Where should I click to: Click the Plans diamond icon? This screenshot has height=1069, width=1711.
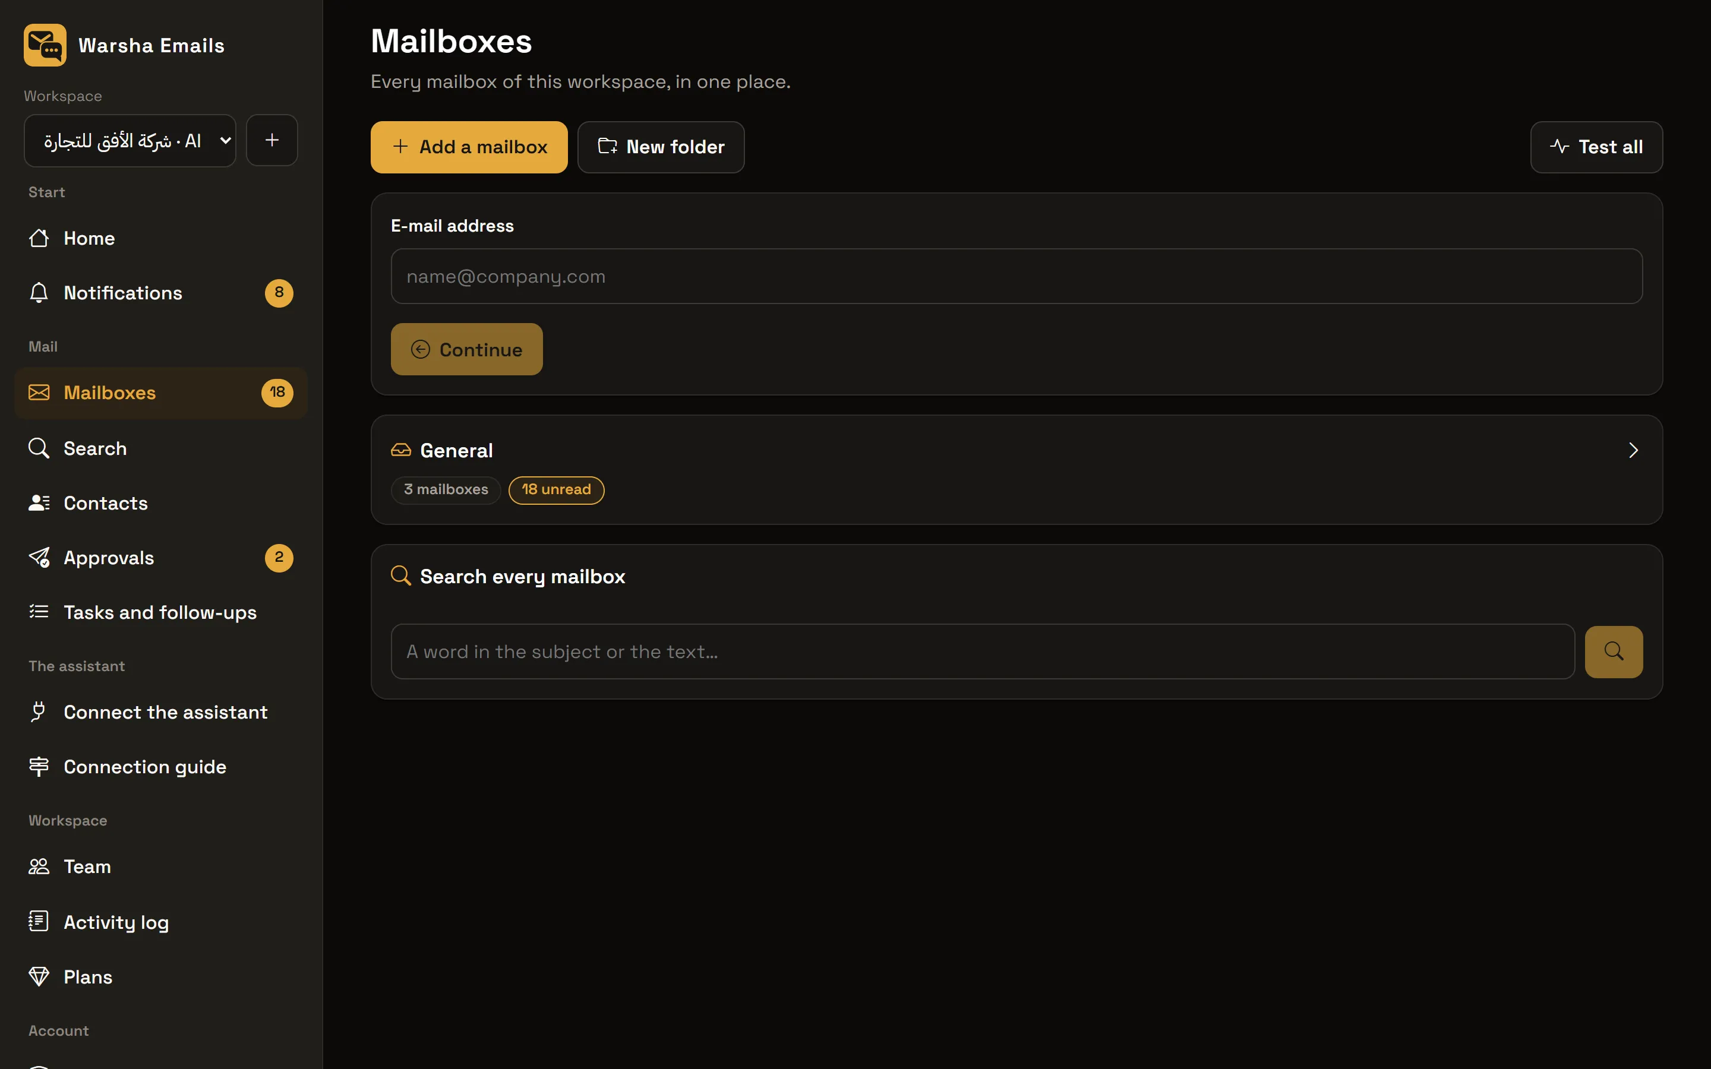pyautogui.click(x=39, y=977)
